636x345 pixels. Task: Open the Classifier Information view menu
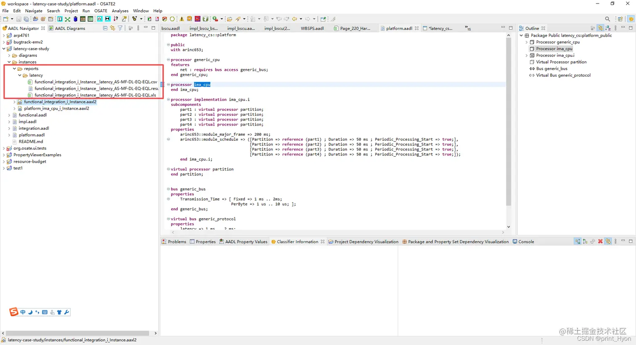coord(615,241)
